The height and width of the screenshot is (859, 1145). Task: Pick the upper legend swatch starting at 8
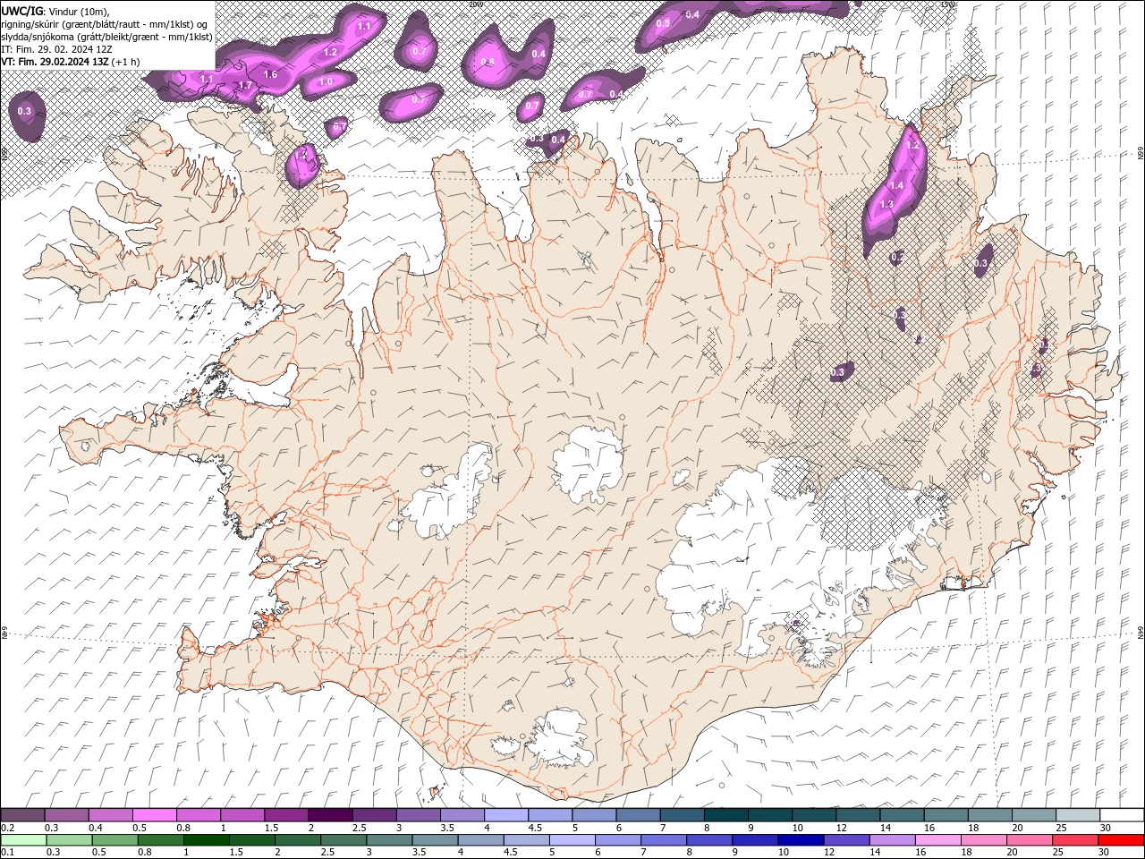coord(725,815)
